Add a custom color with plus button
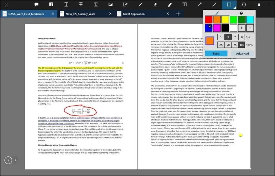Image resolution: width=275 pixels, height=176 pixels. click(x=242, y=28)
